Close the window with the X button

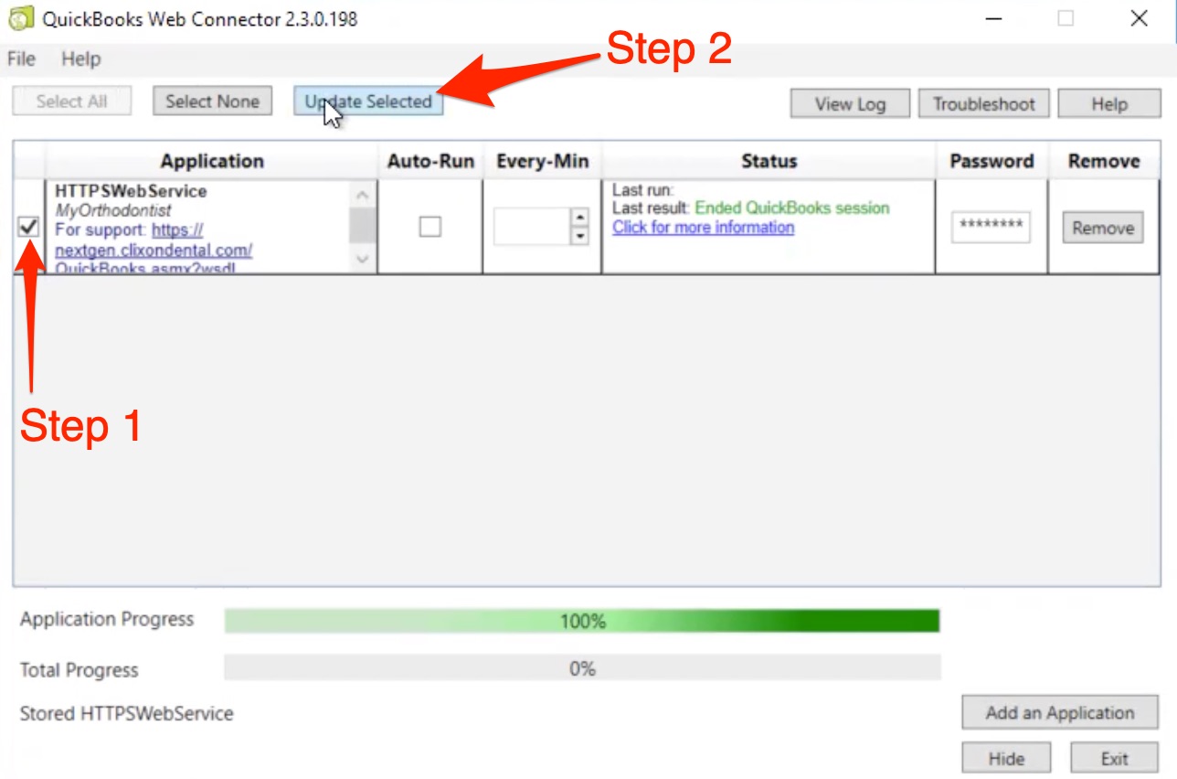[x=1139, y=18]
